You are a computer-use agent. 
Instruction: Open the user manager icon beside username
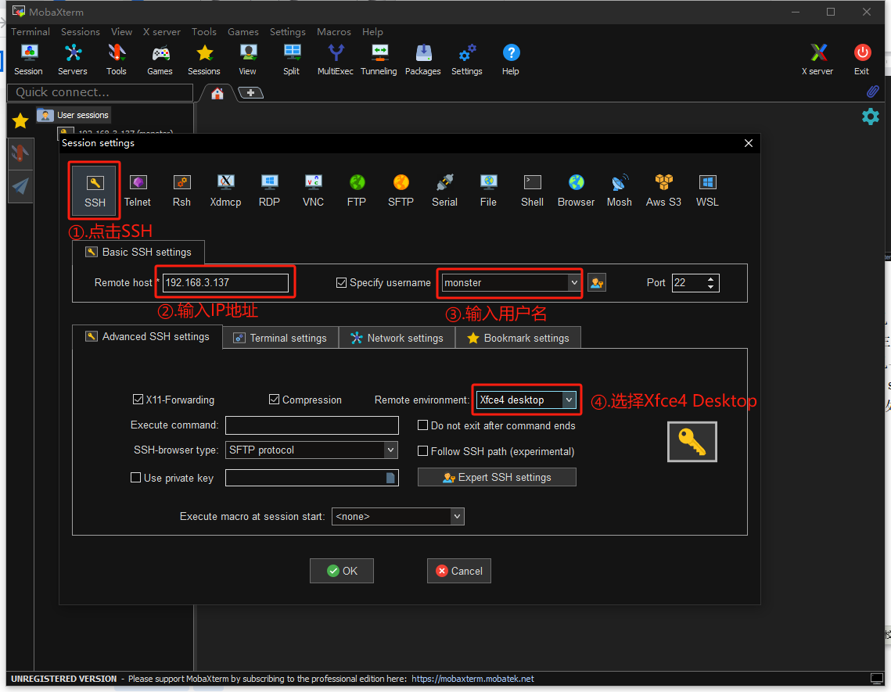click(x=597, y=282)
